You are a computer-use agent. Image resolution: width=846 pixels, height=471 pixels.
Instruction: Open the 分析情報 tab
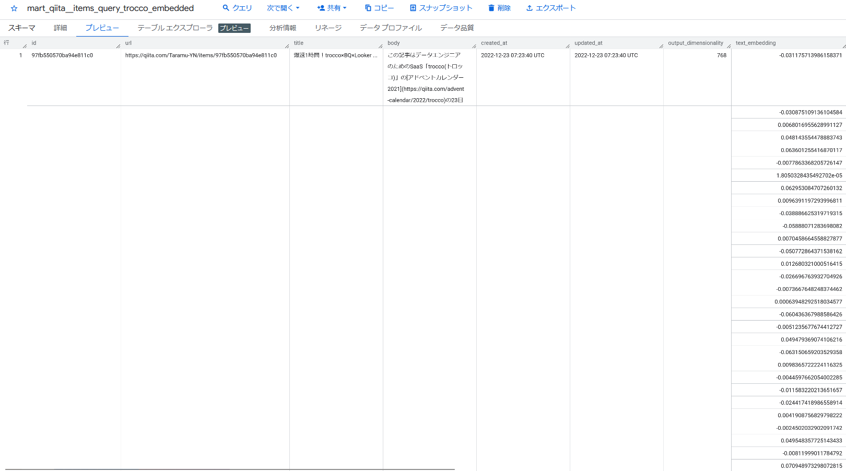pyautogui.click(x=283, y=28)
